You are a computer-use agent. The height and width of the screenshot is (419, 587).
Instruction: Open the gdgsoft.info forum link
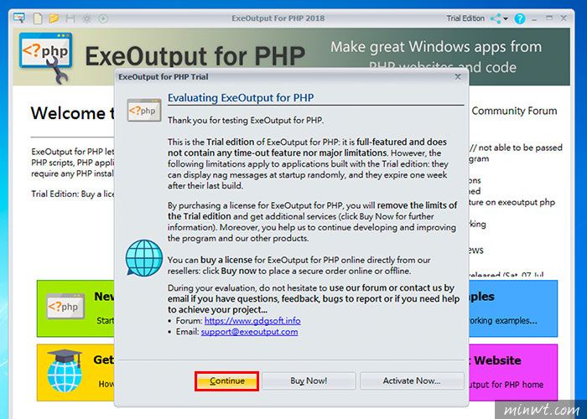252,321
